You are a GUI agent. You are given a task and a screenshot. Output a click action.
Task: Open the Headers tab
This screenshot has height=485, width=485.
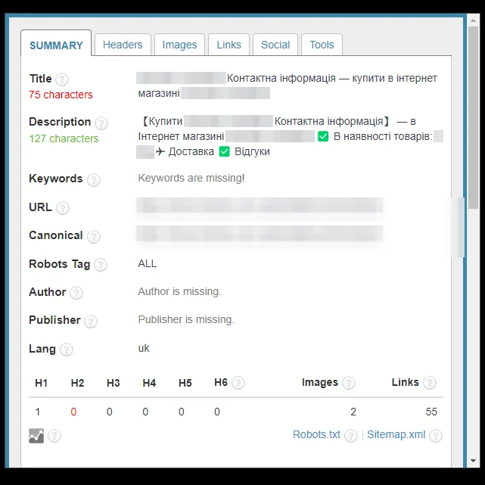(123, 45)
